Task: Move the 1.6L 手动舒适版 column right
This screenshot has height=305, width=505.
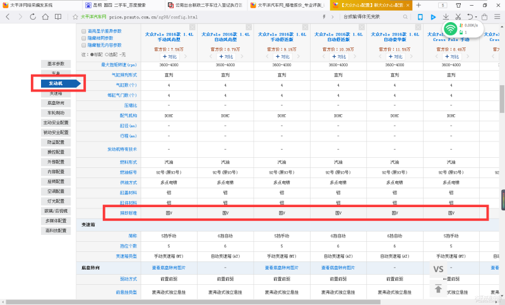Action: [298, 56]
